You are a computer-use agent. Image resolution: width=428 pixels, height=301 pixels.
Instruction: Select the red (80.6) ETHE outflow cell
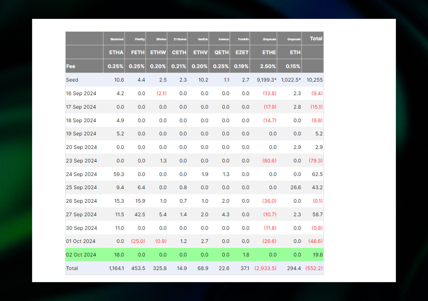pos(269,161)
